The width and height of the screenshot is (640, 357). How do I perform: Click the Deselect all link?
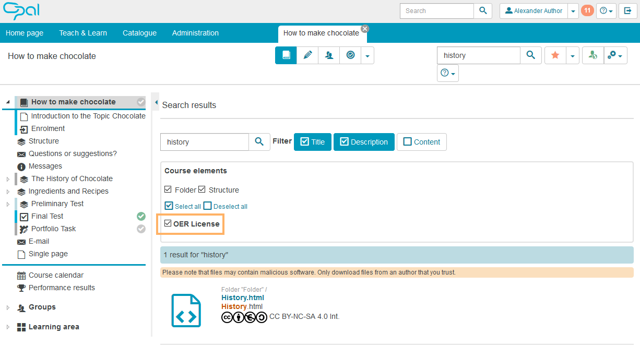point(230,206)
